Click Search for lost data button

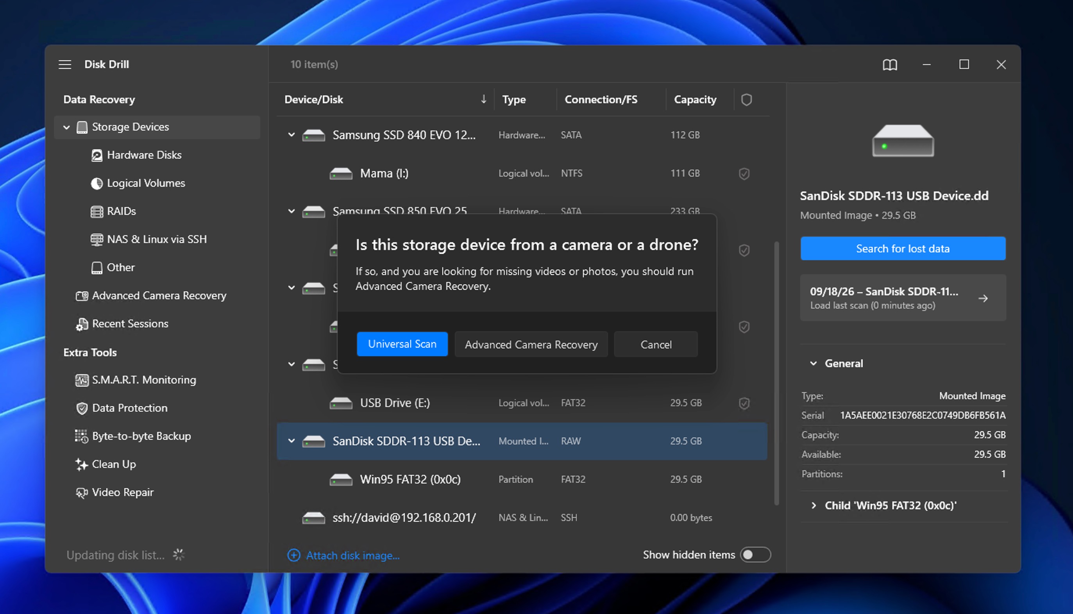[903, 248]
